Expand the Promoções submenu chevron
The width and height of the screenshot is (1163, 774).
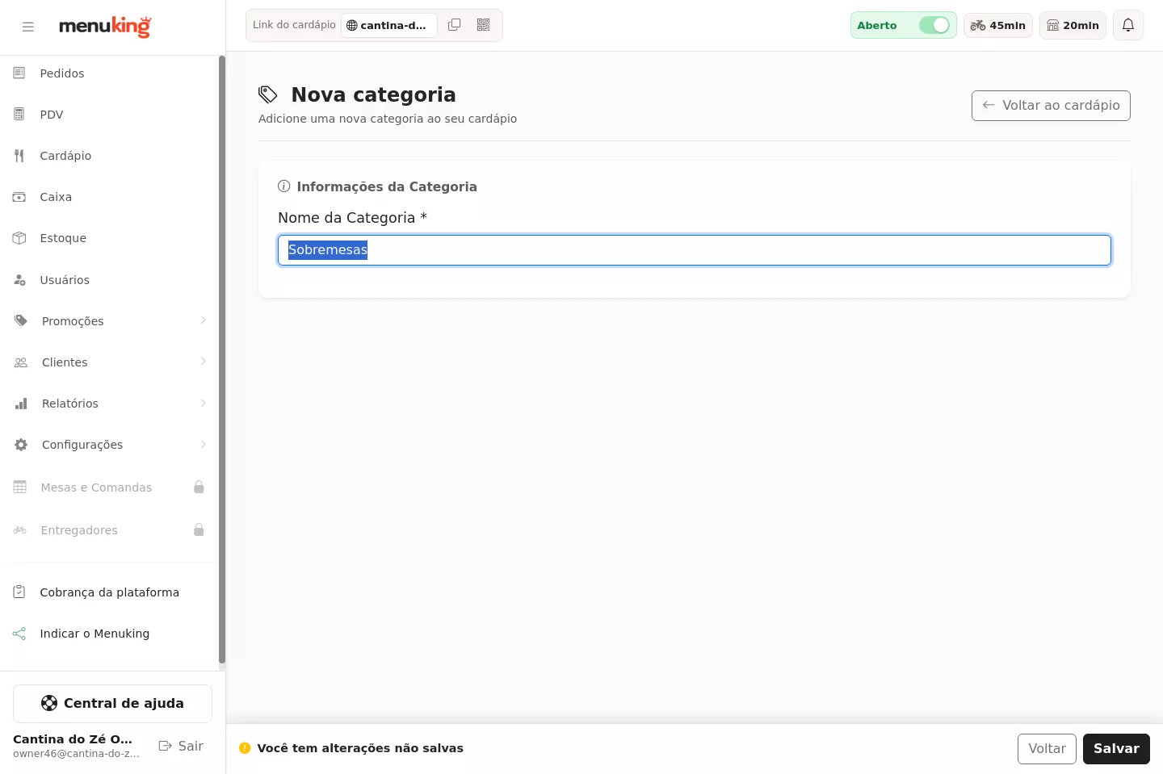click(x=204, y=320)
